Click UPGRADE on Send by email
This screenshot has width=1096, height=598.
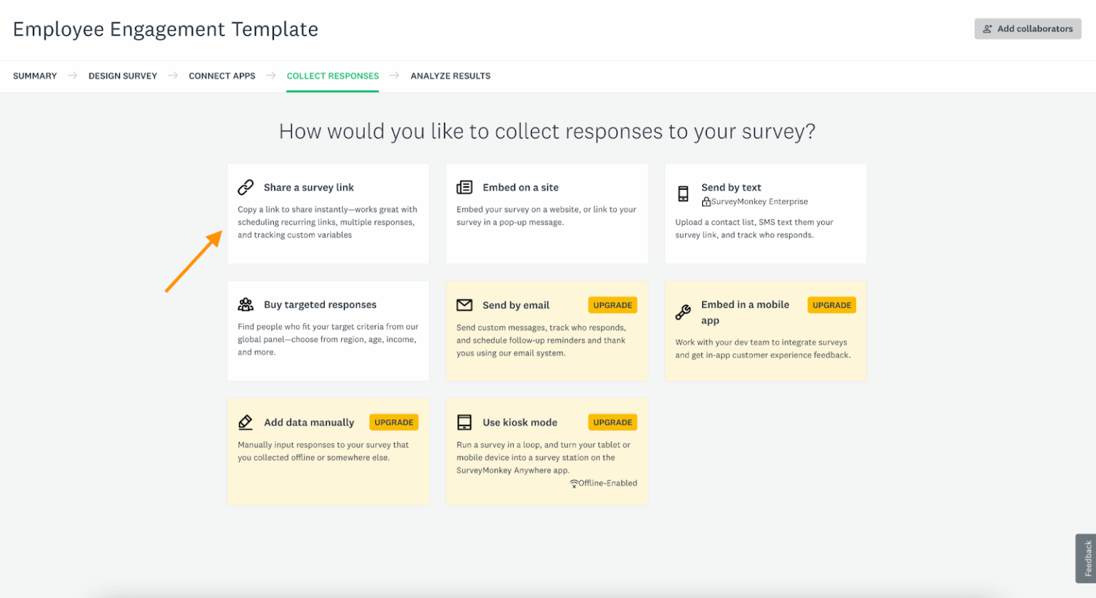point(612,305)
